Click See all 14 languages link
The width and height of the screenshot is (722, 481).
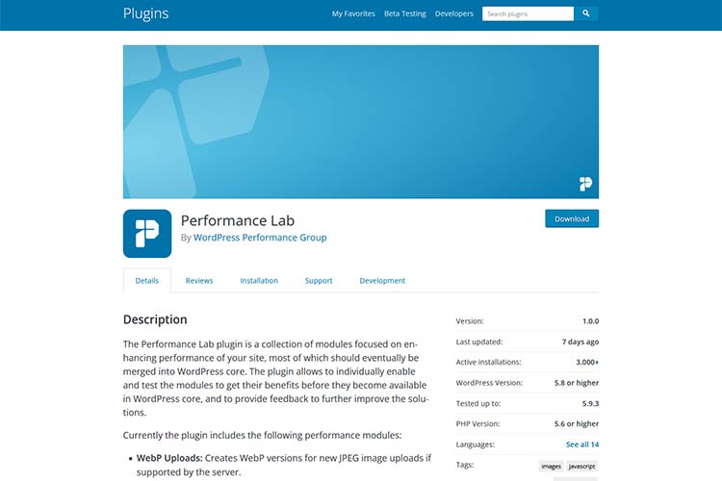pos(582,444)
